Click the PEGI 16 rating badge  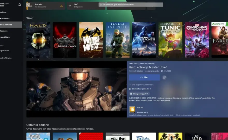(x=132, y=110)
